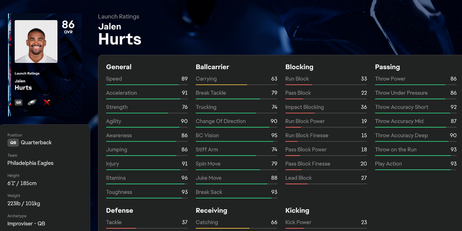Click the Blocking section heading
This screenshot has height=231, width=462.
coord(299,67)
